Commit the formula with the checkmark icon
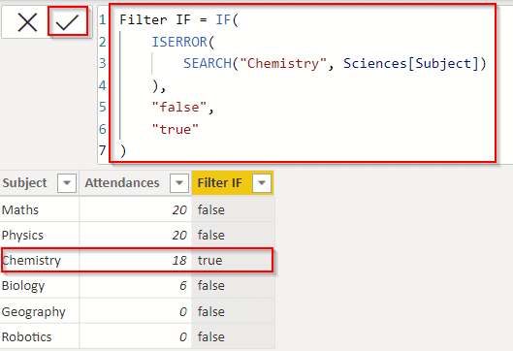This screenshot has width=513, height=351. 67,21
